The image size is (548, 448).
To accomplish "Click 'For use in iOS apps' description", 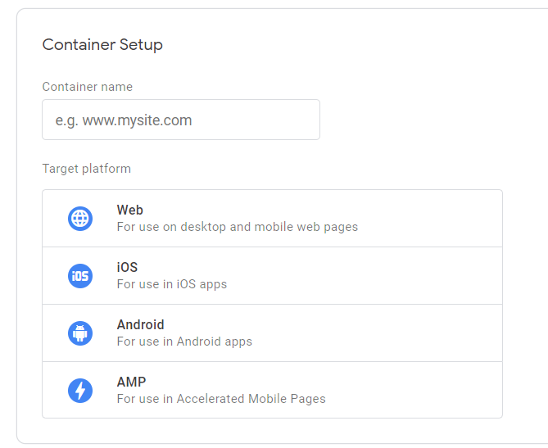I will tap(172, 284).
